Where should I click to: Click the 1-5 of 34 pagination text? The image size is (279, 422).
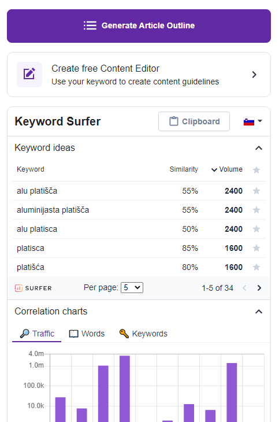[x=217, y=288]
